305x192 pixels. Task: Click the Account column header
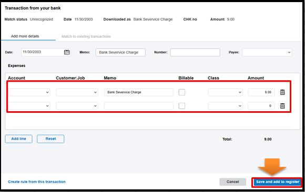click(16, 78)
